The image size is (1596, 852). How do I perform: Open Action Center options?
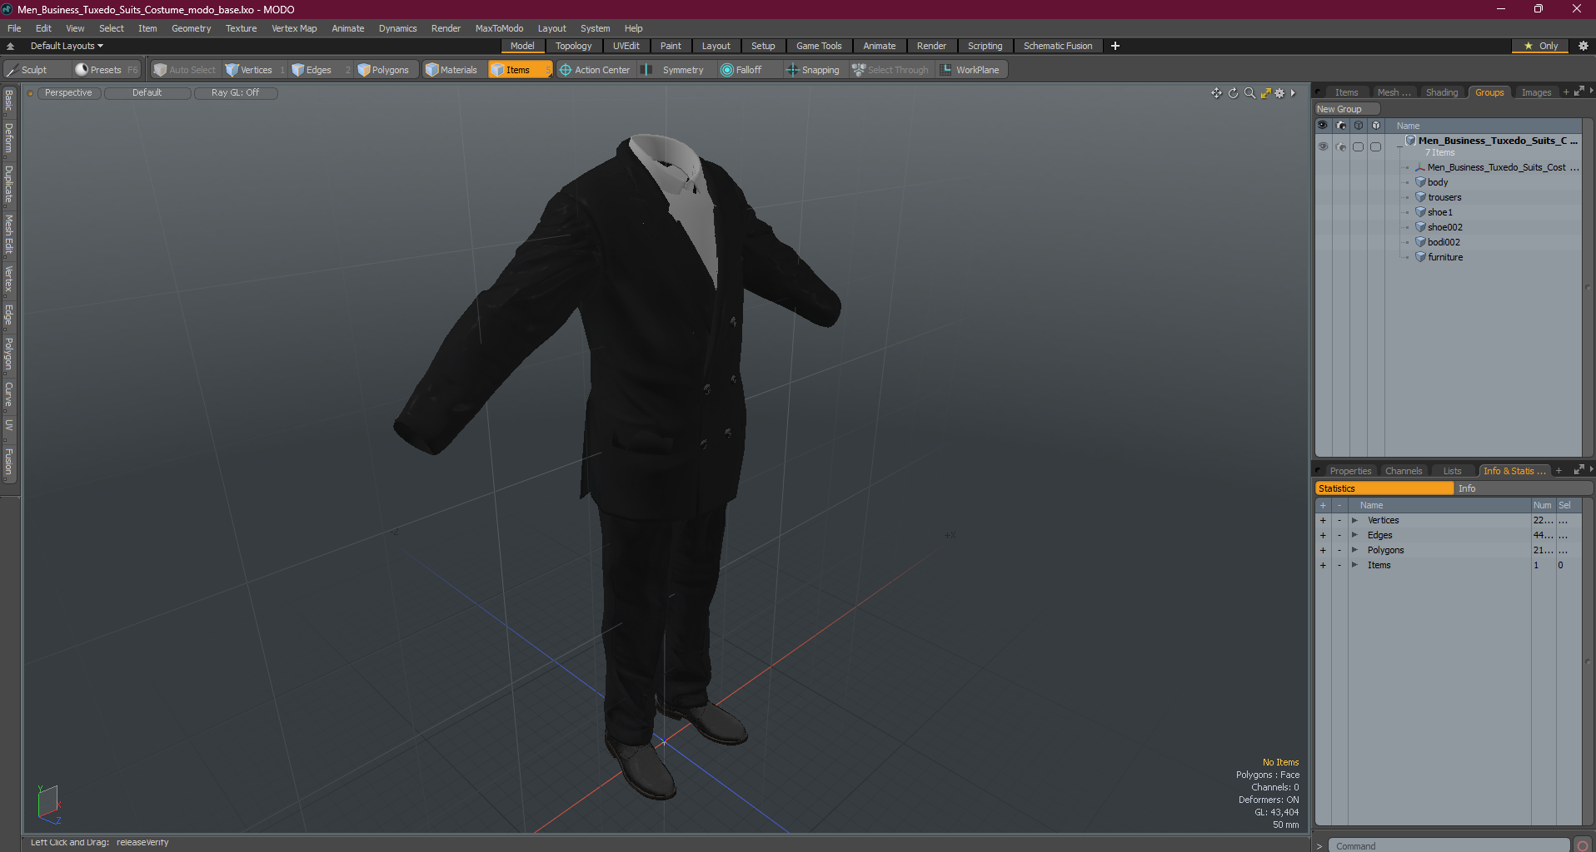pyautogui.click(x=595, y=70)
